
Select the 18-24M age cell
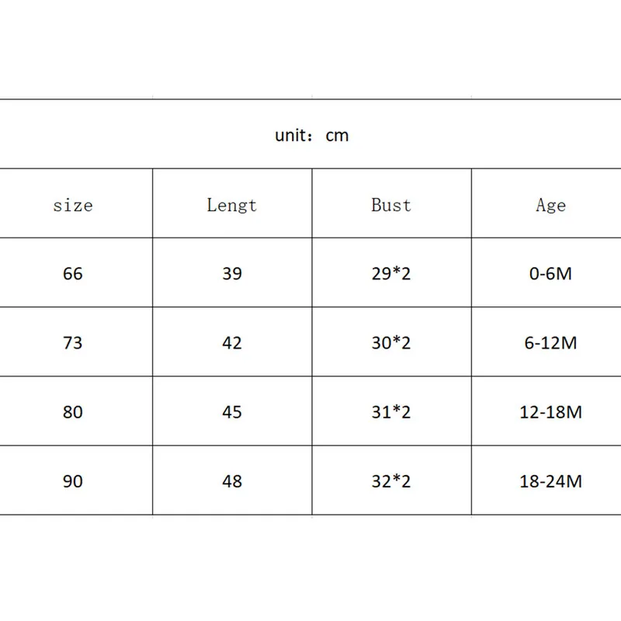[x=550, y=481]
